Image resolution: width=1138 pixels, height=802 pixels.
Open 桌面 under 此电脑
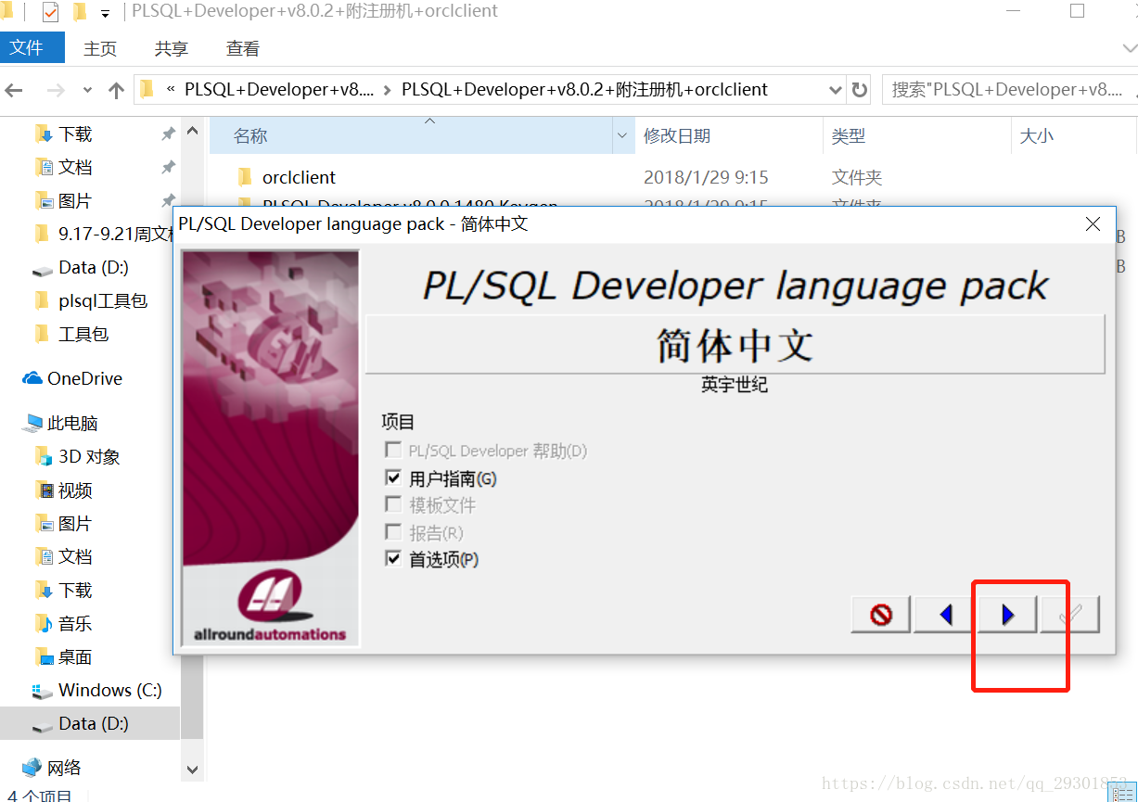(75, 657)
